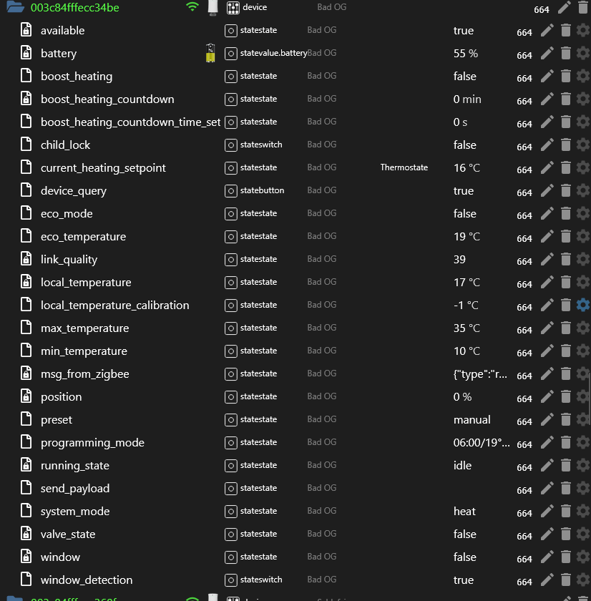Click the max_temperature value 35 °C
The image size is (591, 601).
pyautogui.click(x=467, y=328)
